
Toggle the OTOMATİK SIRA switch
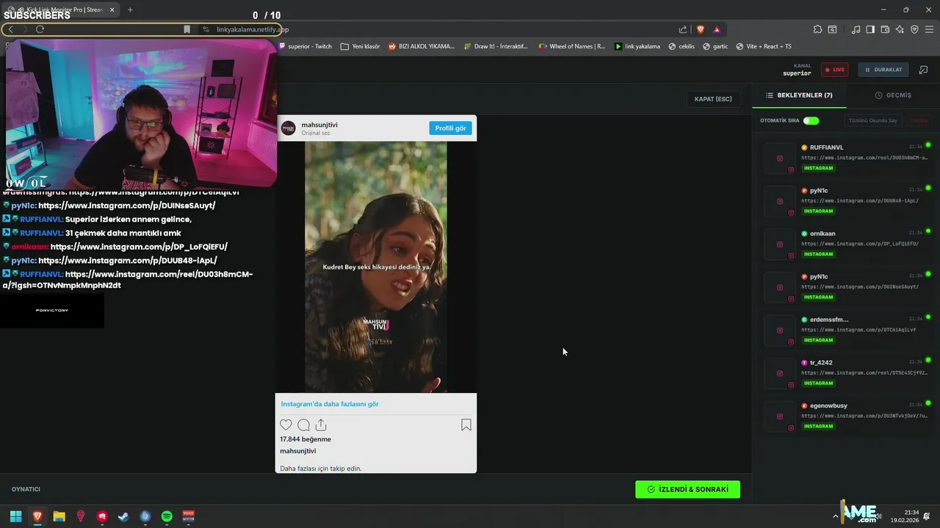click(x=811, y=120)
